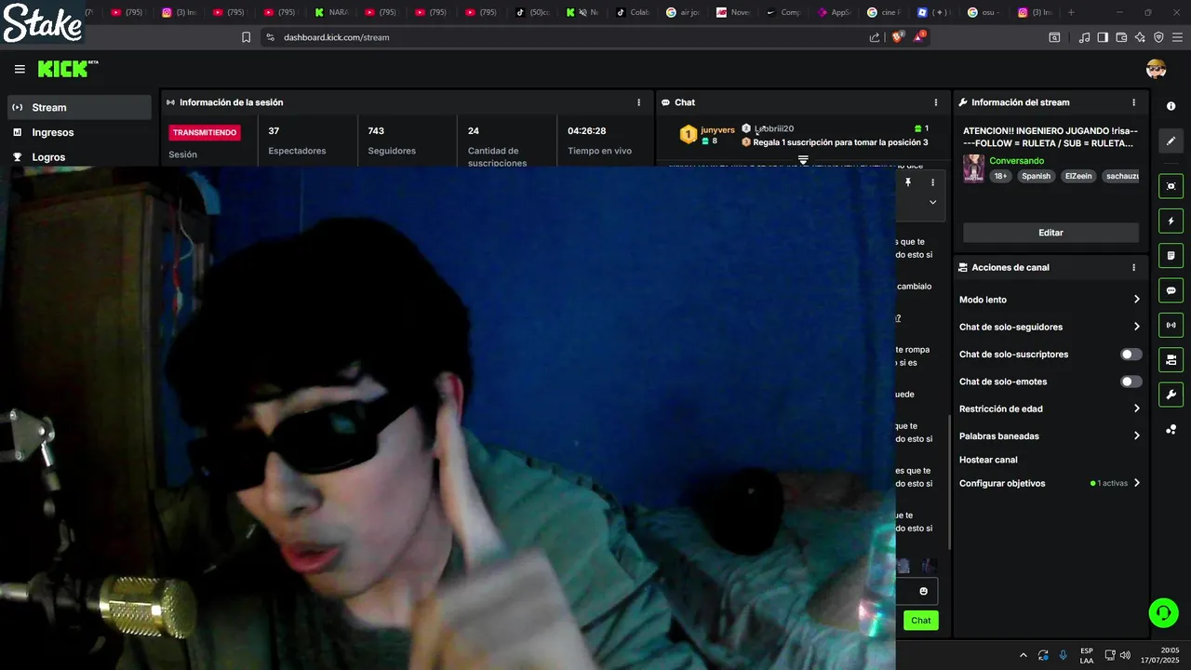Screen dimensions: 1191x670
Task: Open the Brave music playlist icon
Action: click(x=1084, y=37)
